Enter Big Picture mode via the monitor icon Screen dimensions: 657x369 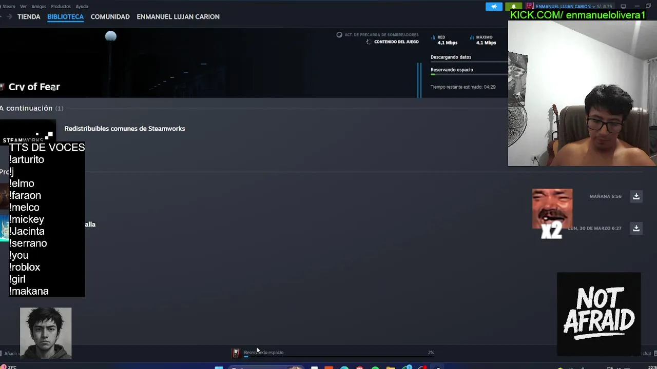click(x=623, y=7)
